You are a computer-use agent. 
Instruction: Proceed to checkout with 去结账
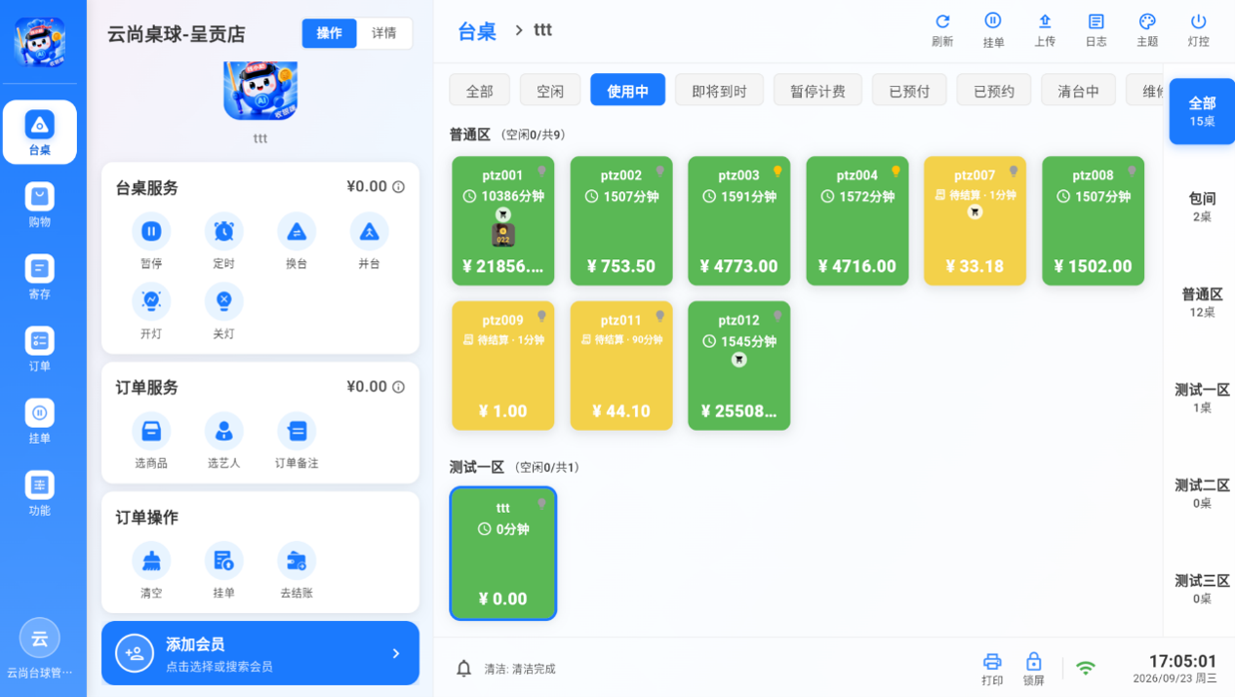point(296,561)
